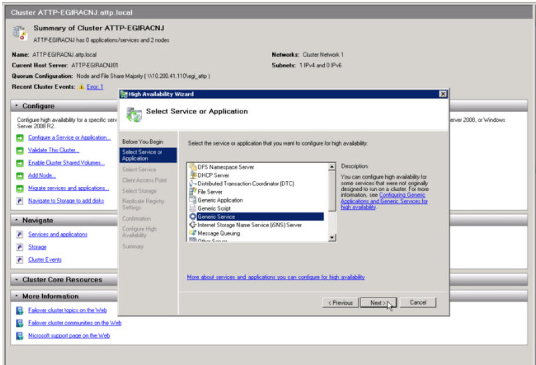This screenshot has height=365, width=536.
Task: Open Failover cluster communities on the Web
Action: tap(74, 323)
